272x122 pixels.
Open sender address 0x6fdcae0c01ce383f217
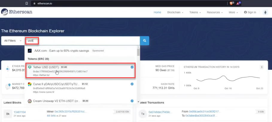coord(205,112)
